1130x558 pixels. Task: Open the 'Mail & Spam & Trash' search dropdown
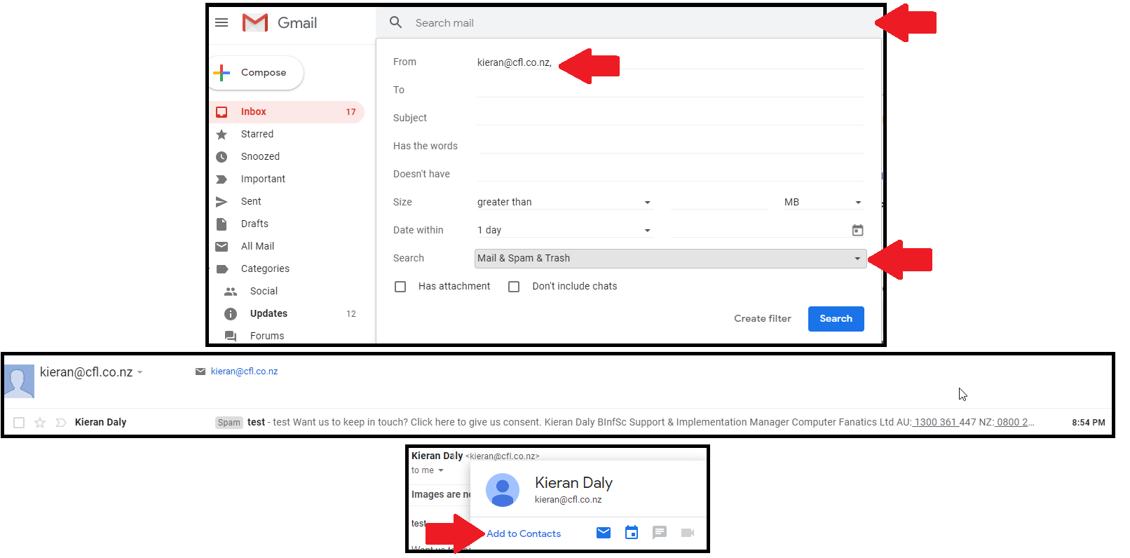pyautogui.click(x=670, y=258)
